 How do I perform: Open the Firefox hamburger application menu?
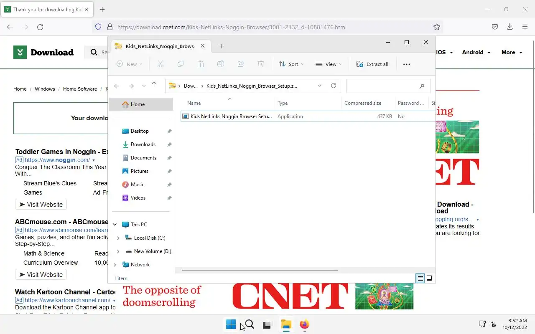[x=525, y=27]
